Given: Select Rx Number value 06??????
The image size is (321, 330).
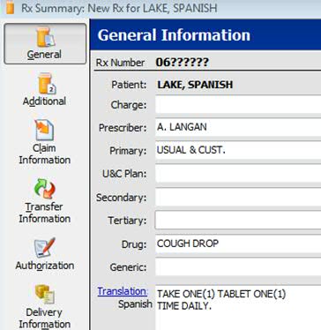Looking at the screenshot, I should point(183,62).
